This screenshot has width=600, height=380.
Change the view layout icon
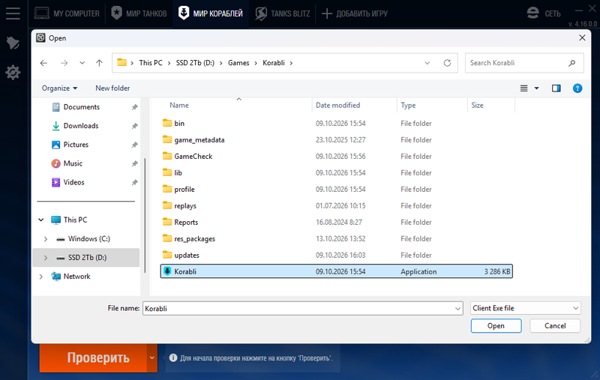point(523,88)
